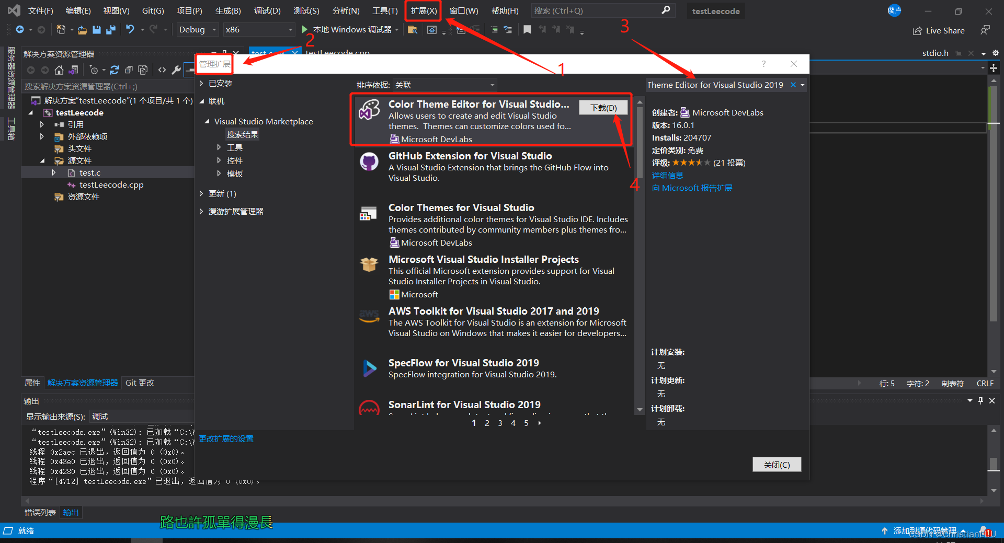Switch to the 错误列表 tab
The width and height of the screenshot is (1004, 543).
click(40, 512)
